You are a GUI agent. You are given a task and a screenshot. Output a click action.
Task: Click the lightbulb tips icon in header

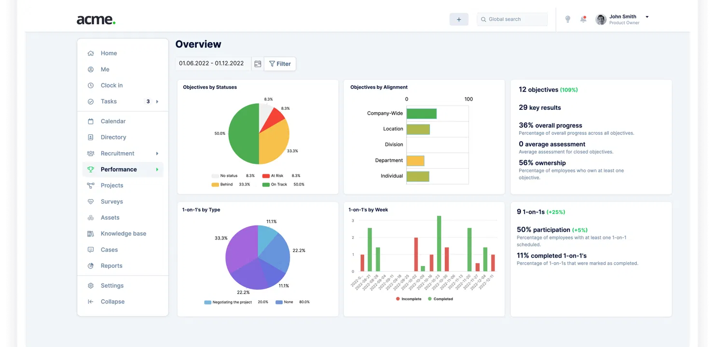[x=568, y=19]
